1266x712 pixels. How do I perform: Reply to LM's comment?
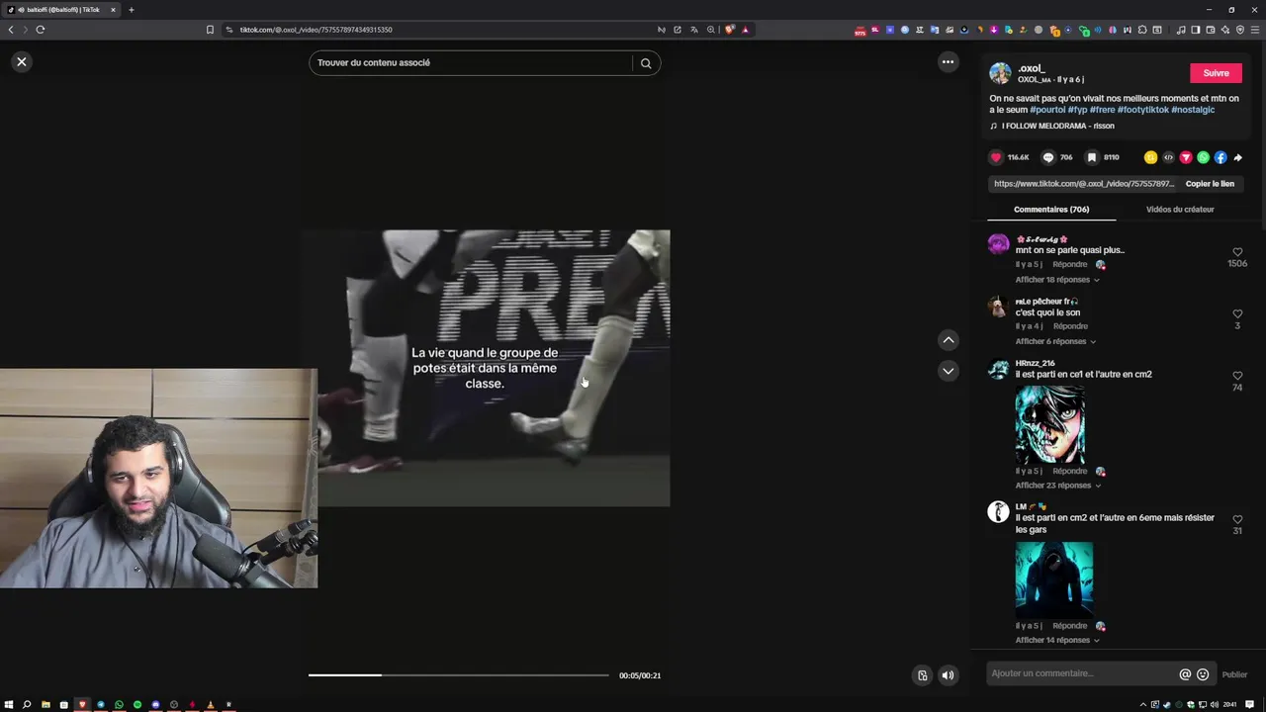pos(1070,626)
